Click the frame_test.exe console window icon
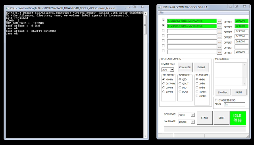Image resolution: width=254 pixels, height=145 pixels. pyautogui.click(x=7, y=8)
